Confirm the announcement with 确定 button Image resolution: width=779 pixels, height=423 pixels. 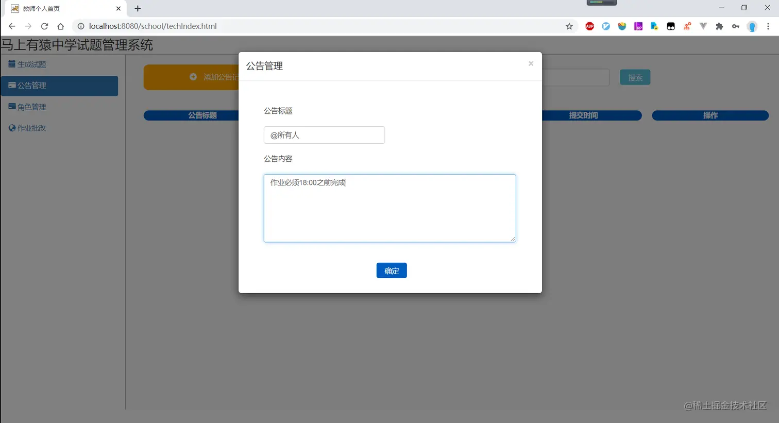tap(392, 270)
